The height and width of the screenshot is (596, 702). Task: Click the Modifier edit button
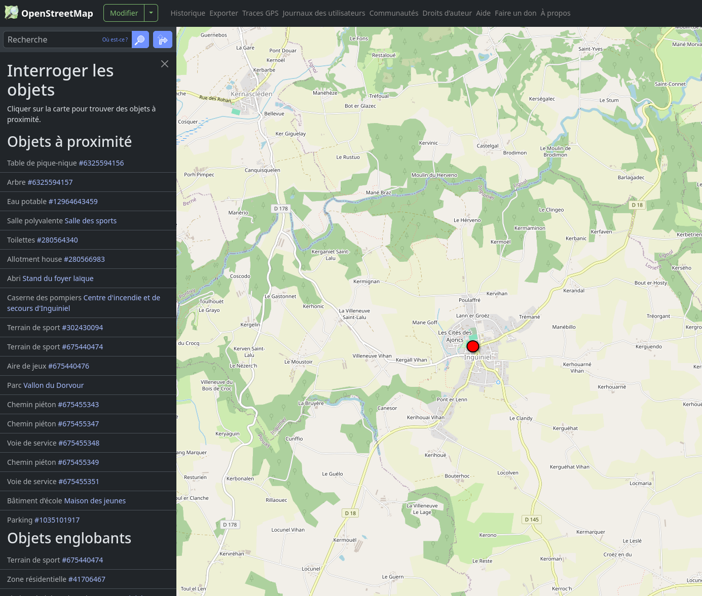click(124, 13)
